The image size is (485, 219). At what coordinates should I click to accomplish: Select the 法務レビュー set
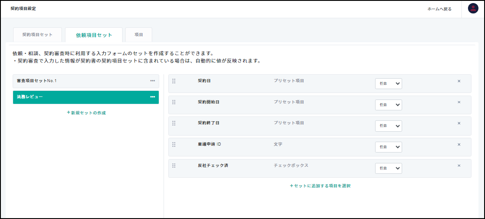click(x=86, y=97)
